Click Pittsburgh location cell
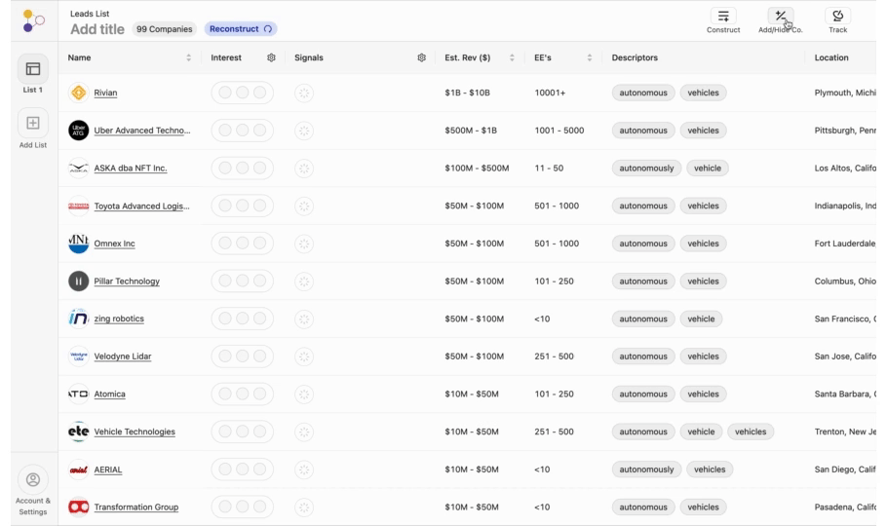The height and width of the screenshot is (526, 887). click(x=845, y=131)
